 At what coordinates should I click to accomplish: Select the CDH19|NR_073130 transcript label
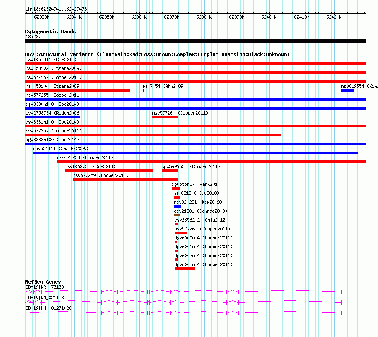pyautogui.click(x=45, y=287)
